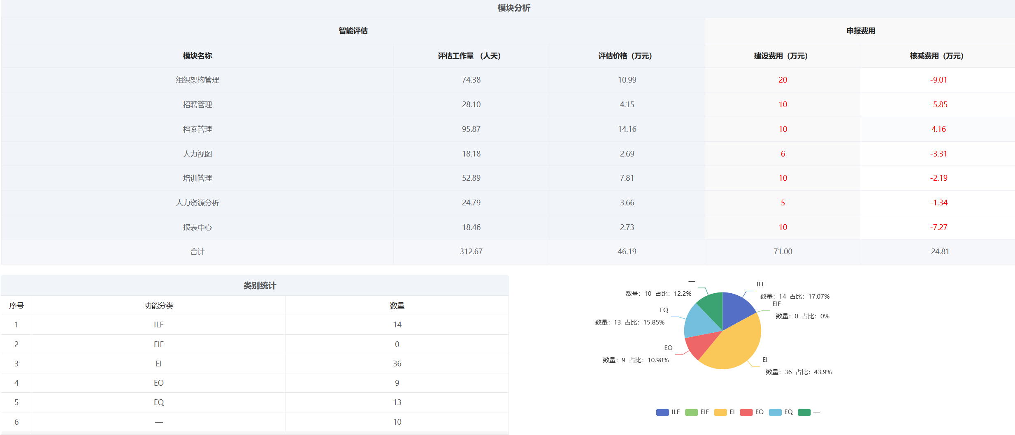This screenshot has height=435, width=1015.
Task: Click total evaluated price 46.19
Action: [x=627, y=252]
